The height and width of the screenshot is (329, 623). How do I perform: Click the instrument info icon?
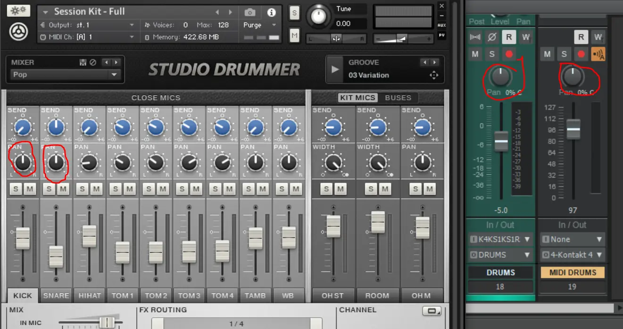click(x=272, y=12)
